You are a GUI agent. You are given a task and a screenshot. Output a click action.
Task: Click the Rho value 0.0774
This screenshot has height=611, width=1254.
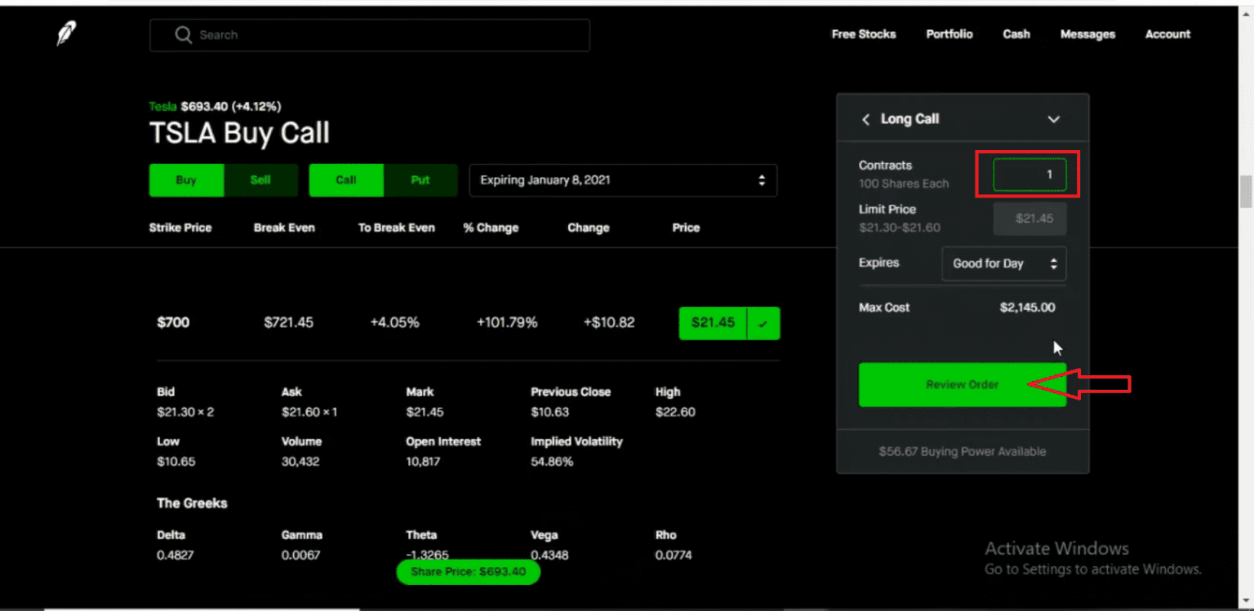tap(674, 556)
